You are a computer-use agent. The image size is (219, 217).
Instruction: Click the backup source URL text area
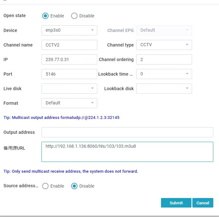(127, 152)
